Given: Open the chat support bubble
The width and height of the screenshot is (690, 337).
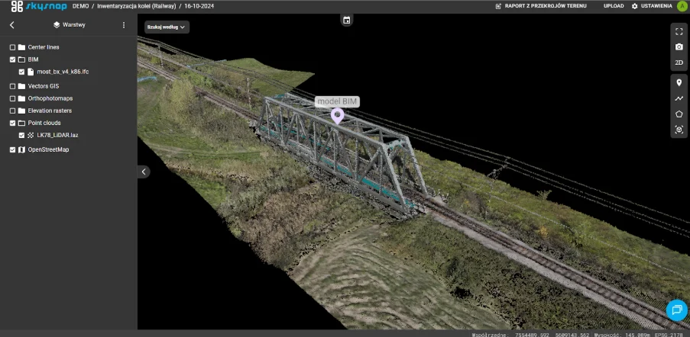Looking at the screenshot, I should [x=676, y=309].
